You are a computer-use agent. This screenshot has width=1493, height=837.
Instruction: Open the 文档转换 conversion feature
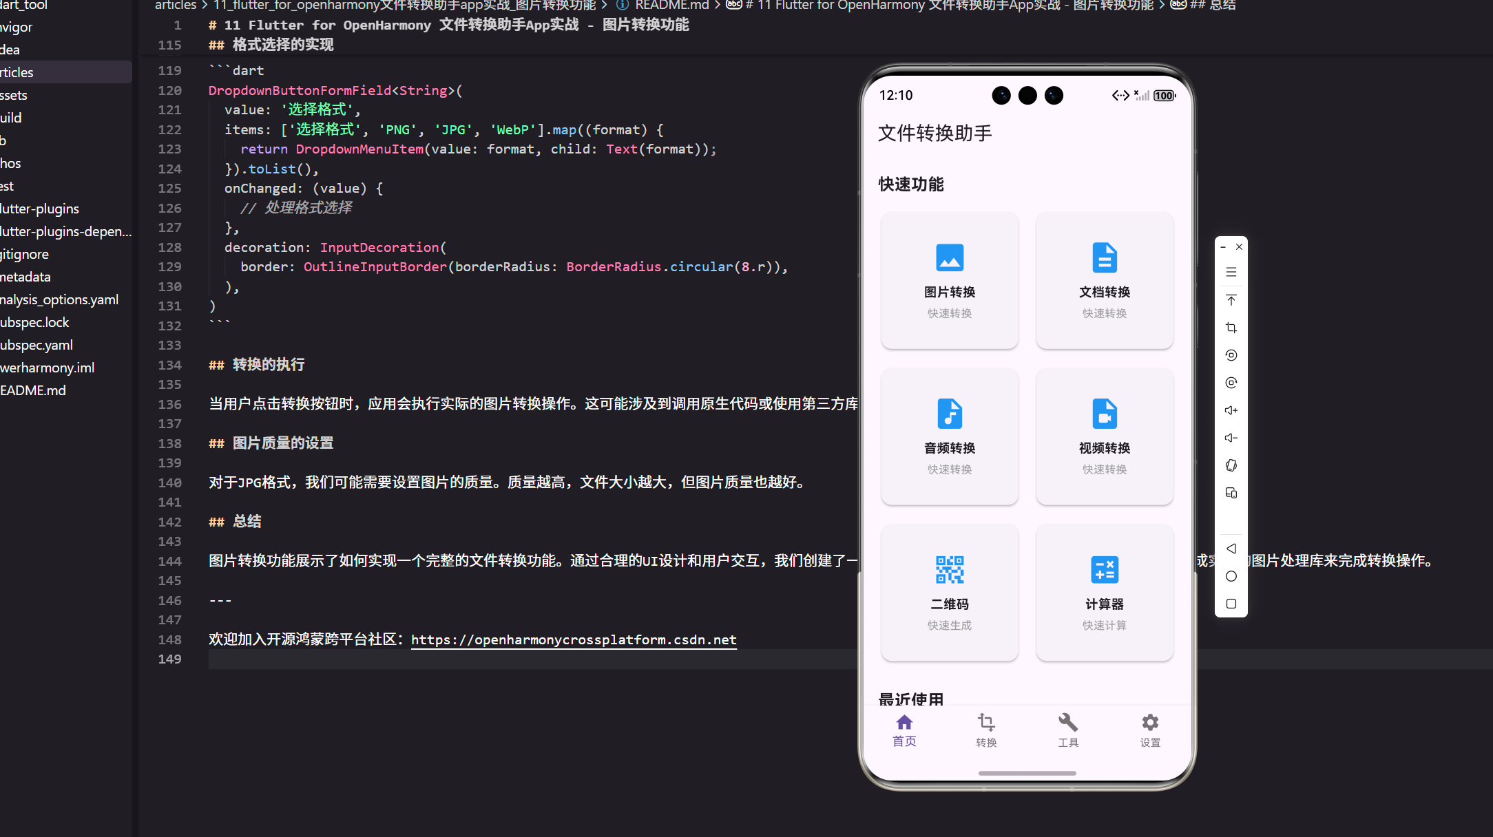pyautogui.click(x=1104, y=281)
